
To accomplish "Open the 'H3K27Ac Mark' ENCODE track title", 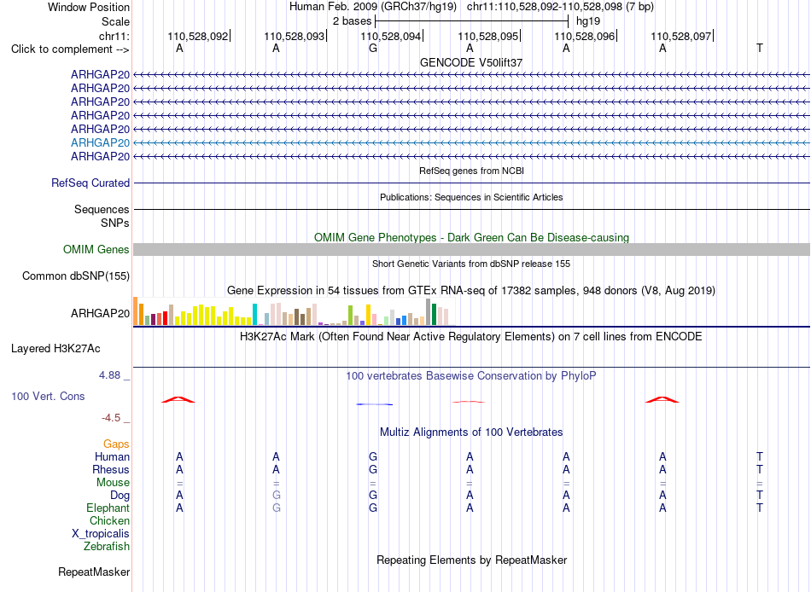I will pos(471,337).
